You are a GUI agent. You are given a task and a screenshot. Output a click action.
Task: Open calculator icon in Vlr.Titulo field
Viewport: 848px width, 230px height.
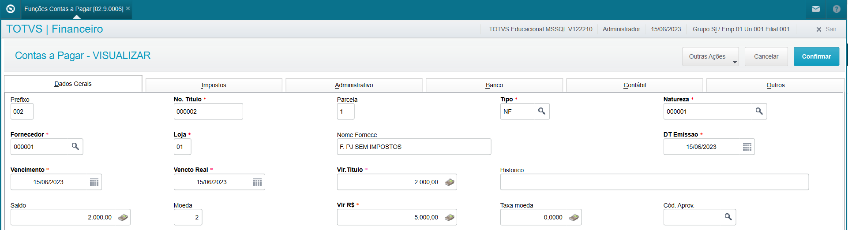pos(449,182)
